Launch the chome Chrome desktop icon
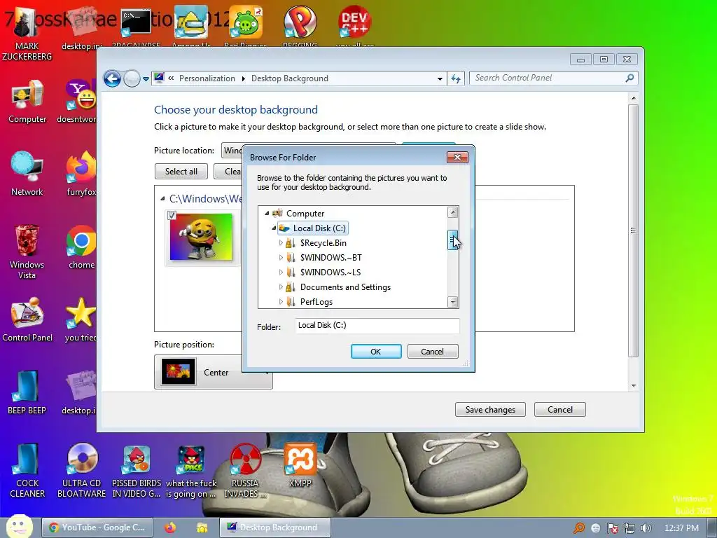The image size is (717, 538). tap(81, 247)
